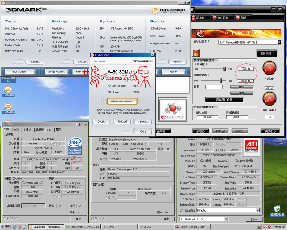Open the 3DMark05 desktop shortcut
This screenshot has width=287, height=230.
8,108
